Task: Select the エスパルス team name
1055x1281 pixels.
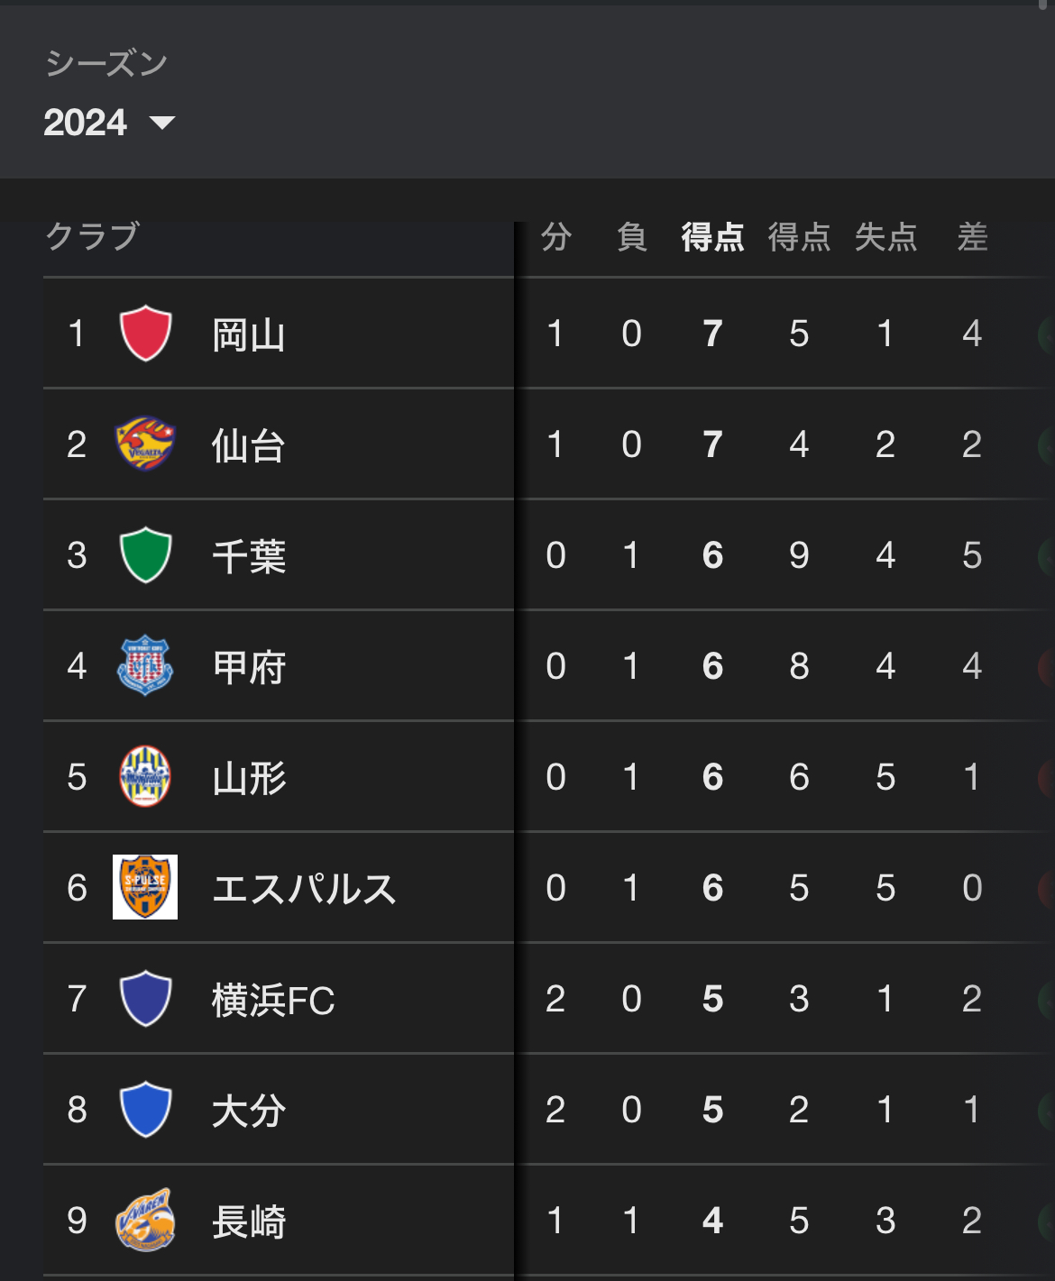Action: [304, 889]
